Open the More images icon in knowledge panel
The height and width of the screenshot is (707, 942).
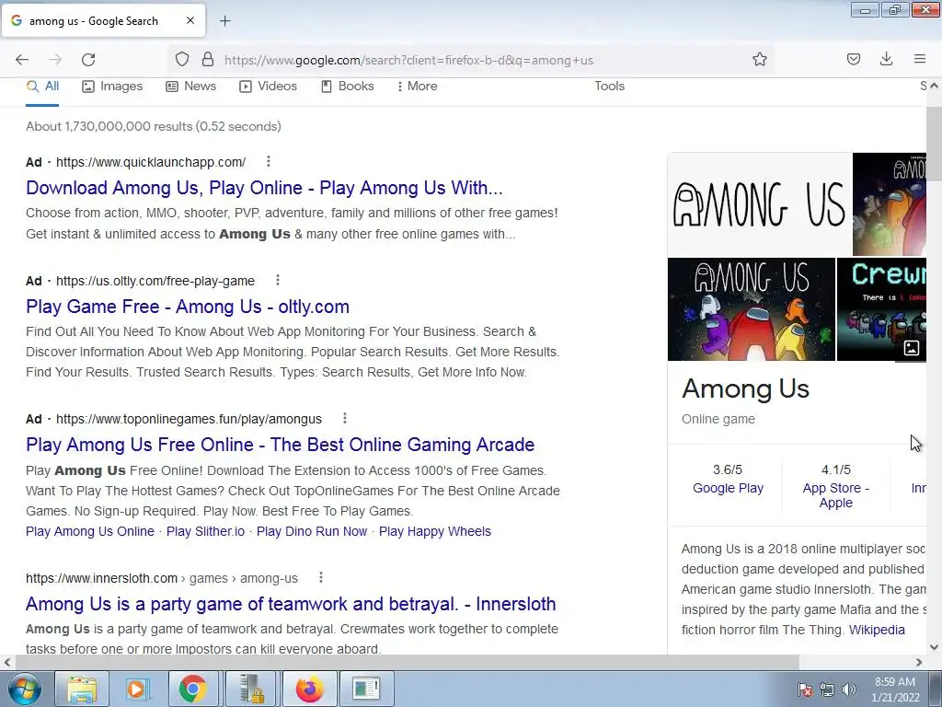click(x=912, y=348)
